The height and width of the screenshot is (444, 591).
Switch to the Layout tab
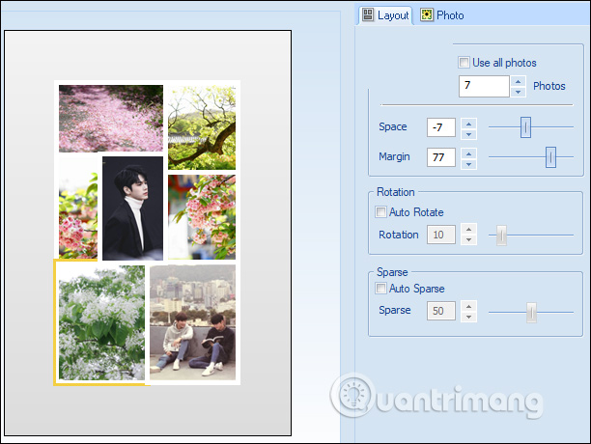point(385,15)
